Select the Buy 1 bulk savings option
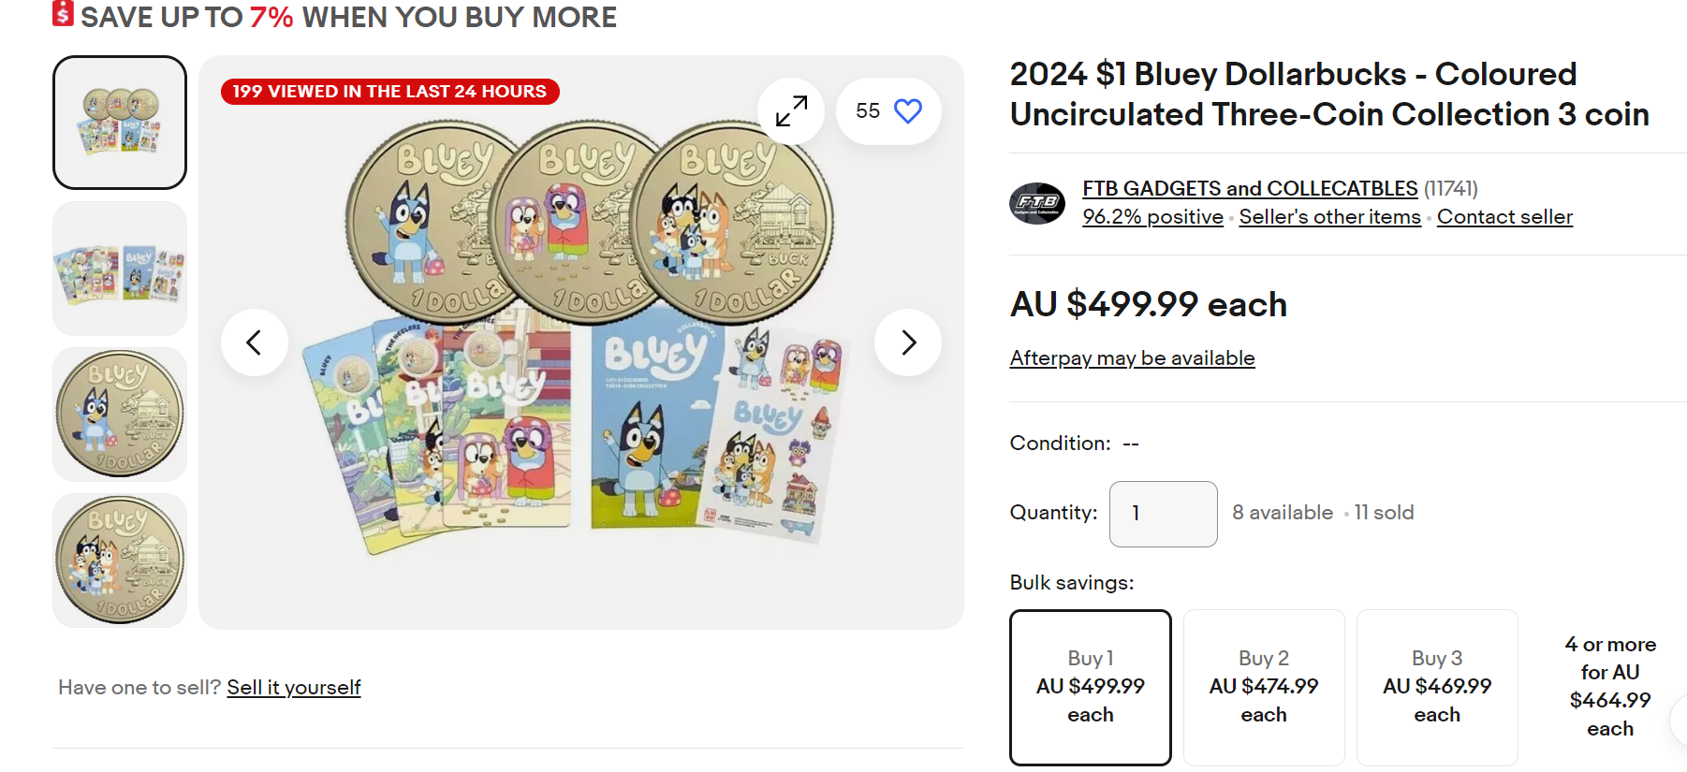This screenshot has width=1687, height=772. (x=1089, y=686)
